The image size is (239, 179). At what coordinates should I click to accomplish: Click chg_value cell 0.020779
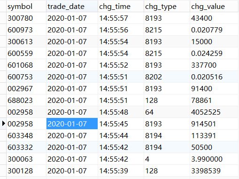[x=214, y=30]
